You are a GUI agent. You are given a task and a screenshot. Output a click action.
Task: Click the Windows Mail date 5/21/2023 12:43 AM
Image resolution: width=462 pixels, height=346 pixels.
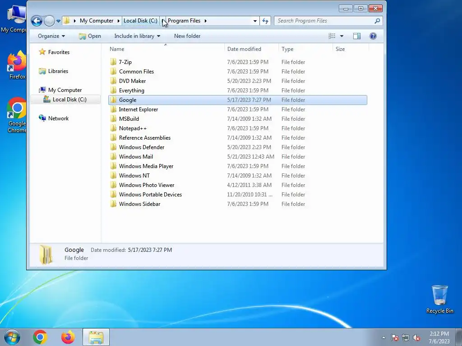(x=250, y=156)
